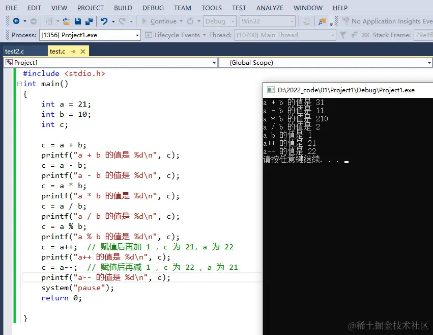Click the 'int a = 21;' code line
This screenshot has height=335, width=433.
click(66, 104)
